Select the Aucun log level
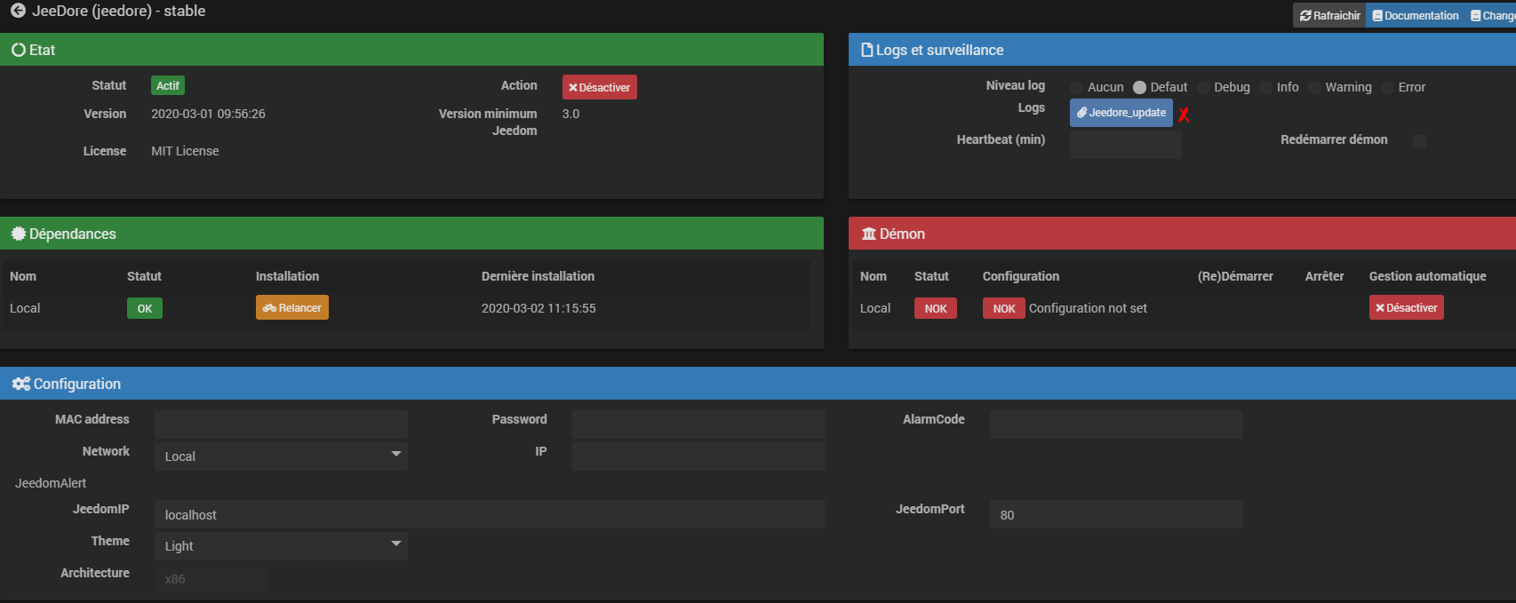The image size is (1516, 603). 1077,87
